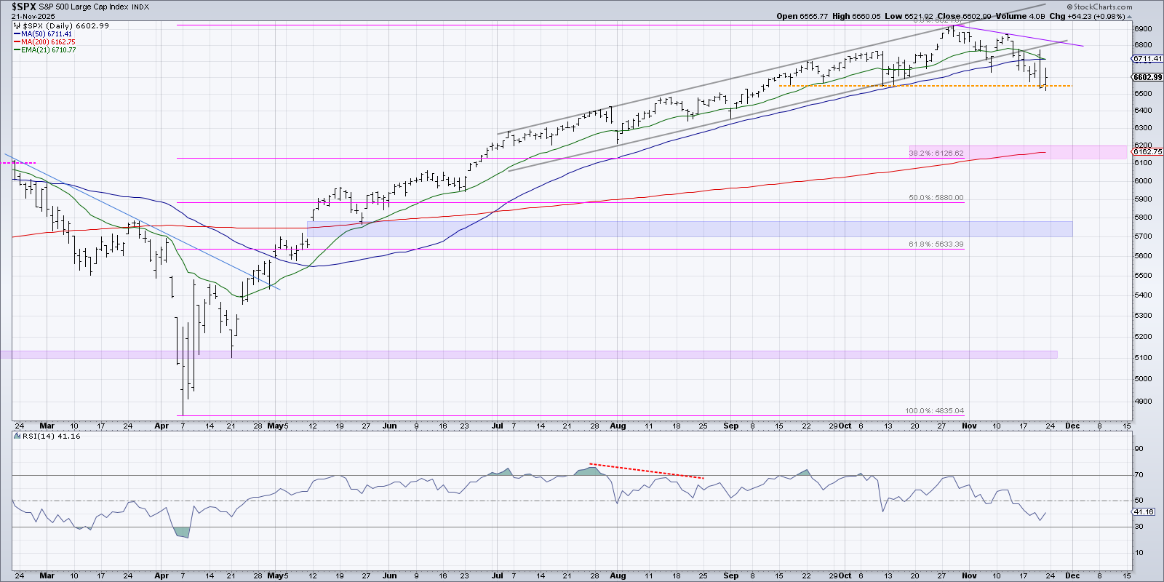
Task: Click the green EMA(21) legend line marker
Action: pyautogui.click(x=17, y=50)
